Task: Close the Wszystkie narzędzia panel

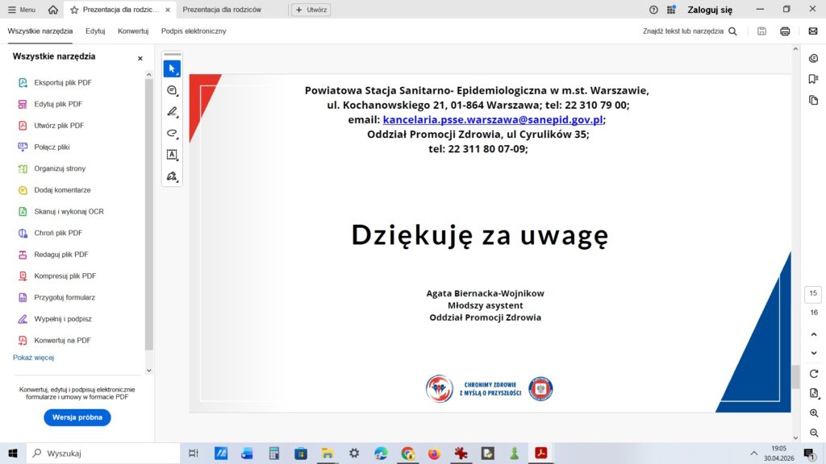Action: click(x=140, y=58)
